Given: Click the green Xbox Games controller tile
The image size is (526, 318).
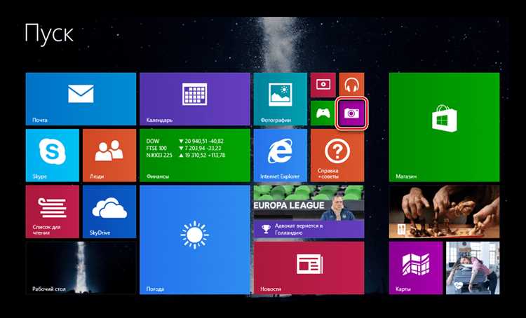Looking at the screenshot, I should pyautogui.click(x=323, y=113).
